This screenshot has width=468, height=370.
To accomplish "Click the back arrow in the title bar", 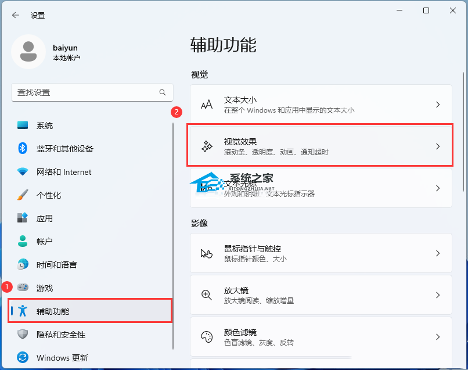I will pyautogui.click(x=16, y=16).
